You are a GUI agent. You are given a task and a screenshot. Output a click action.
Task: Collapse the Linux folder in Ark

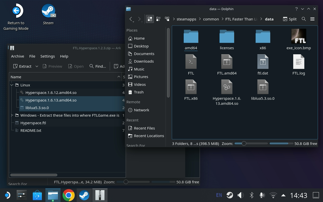pos(12,85)
